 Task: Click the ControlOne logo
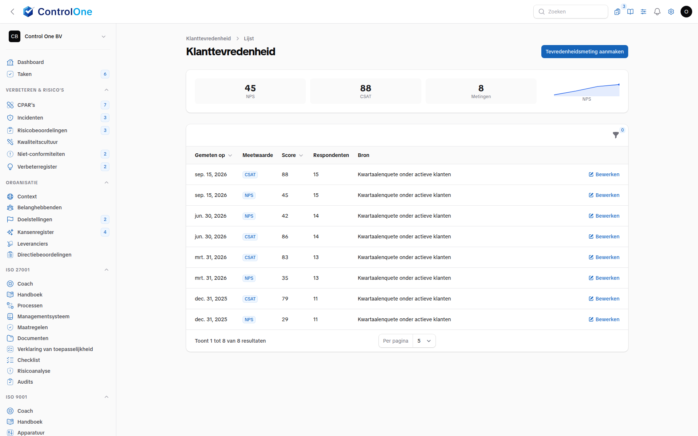[x=57, y=12]
